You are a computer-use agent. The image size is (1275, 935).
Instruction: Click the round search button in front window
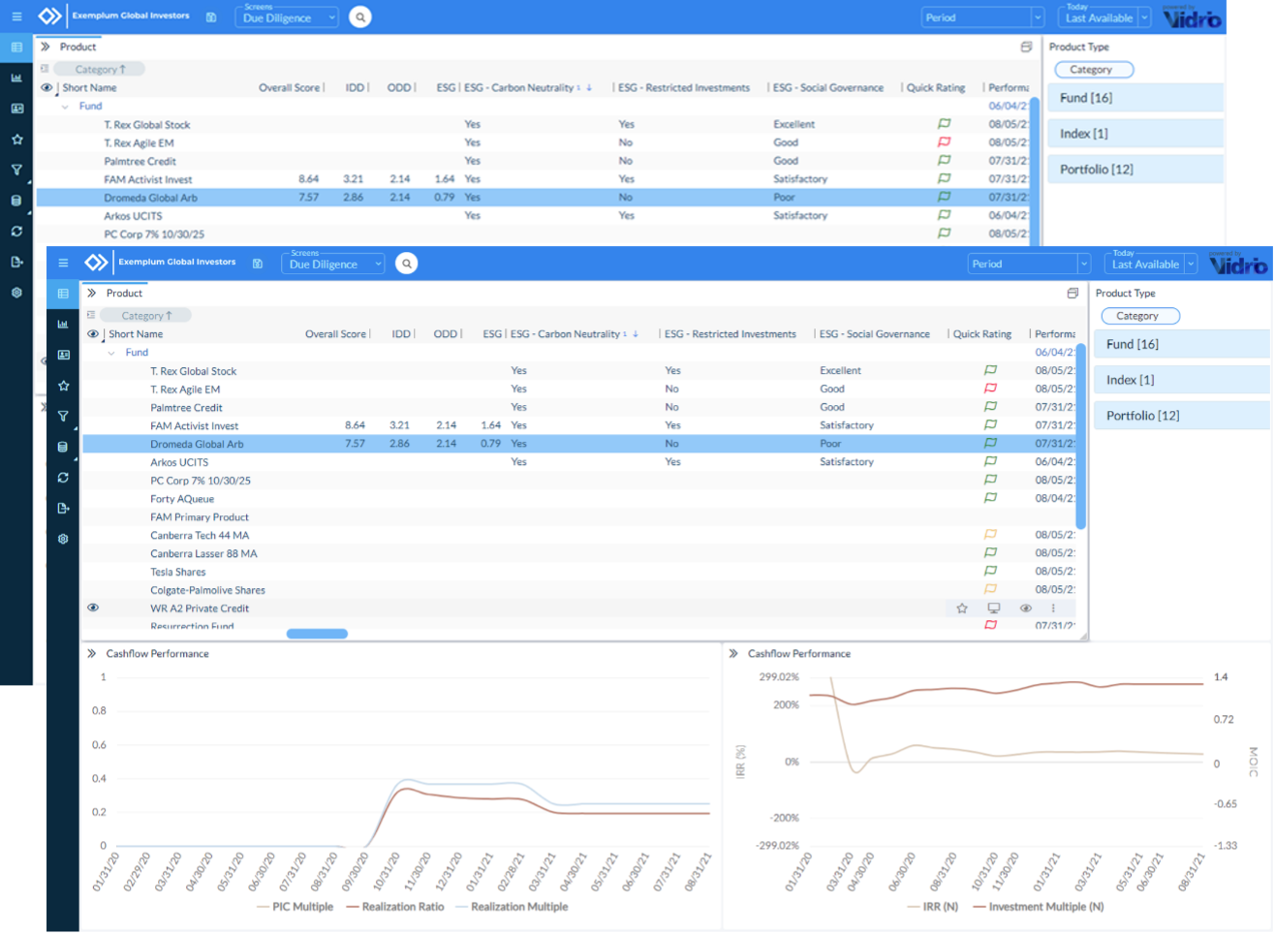pyautogui.click(x=407, y=264)
